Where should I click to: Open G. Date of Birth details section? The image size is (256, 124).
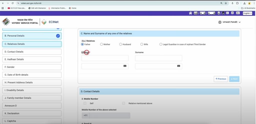point(32,75)
